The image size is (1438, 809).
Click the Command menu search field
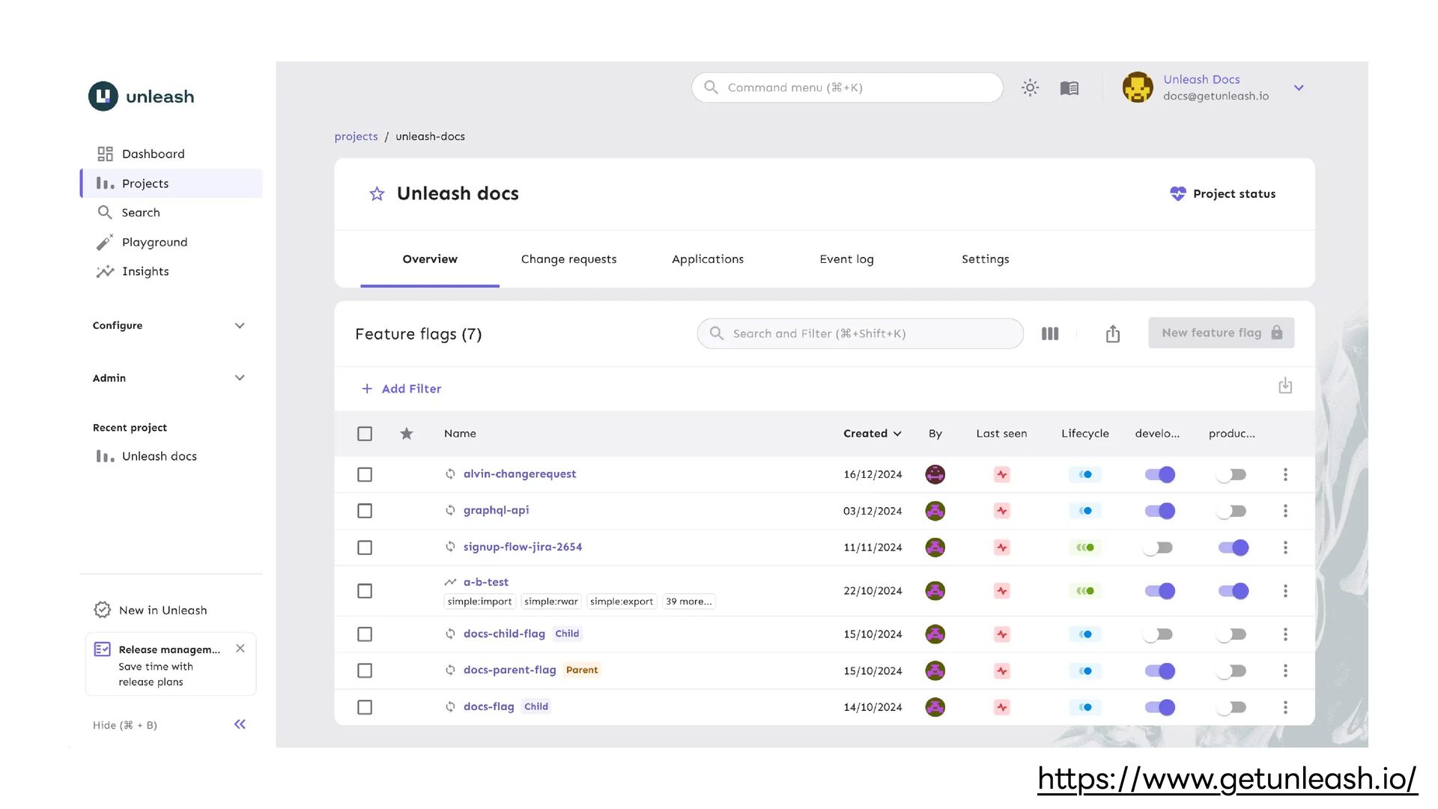[x=847, y=88]
